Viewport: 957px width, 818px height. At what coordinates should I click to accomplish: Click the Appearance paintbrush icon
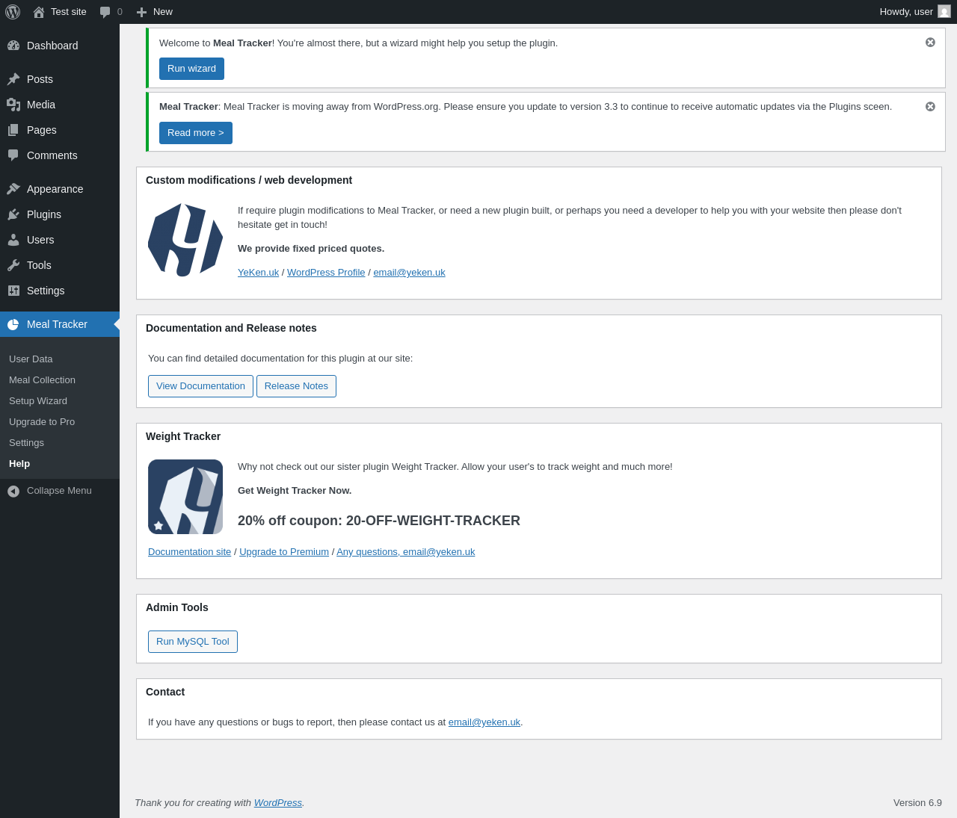click(13, 189)
